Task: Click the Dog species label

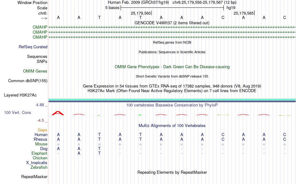Action: (44, 149)
